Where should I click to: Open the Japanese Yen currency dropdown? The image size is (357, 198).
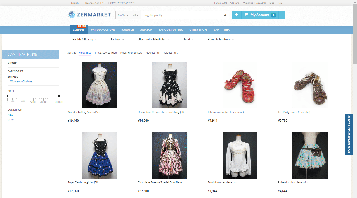96,3
